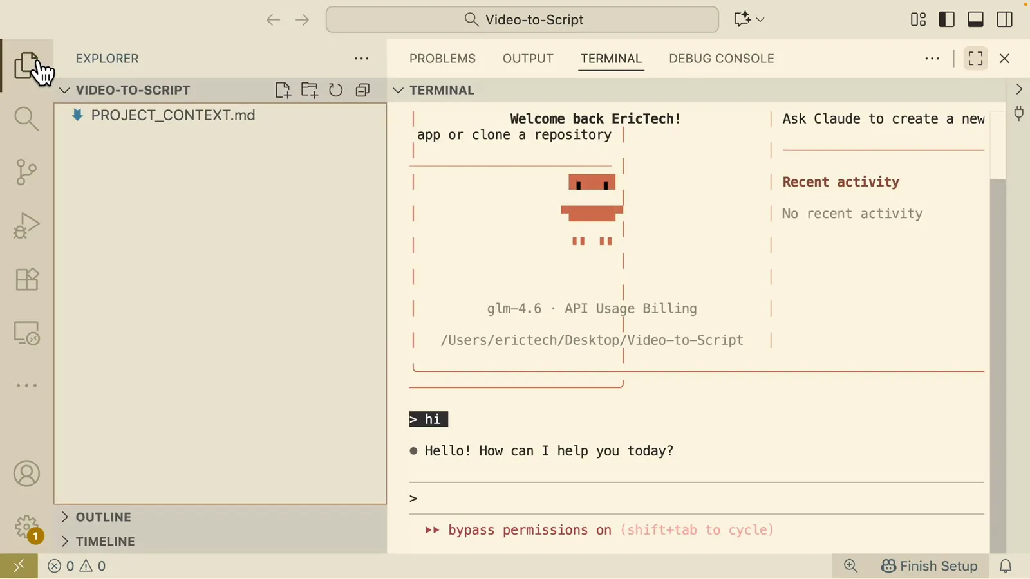This screenshot has width=1030, height=579.
Task: Click the 'Hello! How can I help' response
Action: [549, 451]
